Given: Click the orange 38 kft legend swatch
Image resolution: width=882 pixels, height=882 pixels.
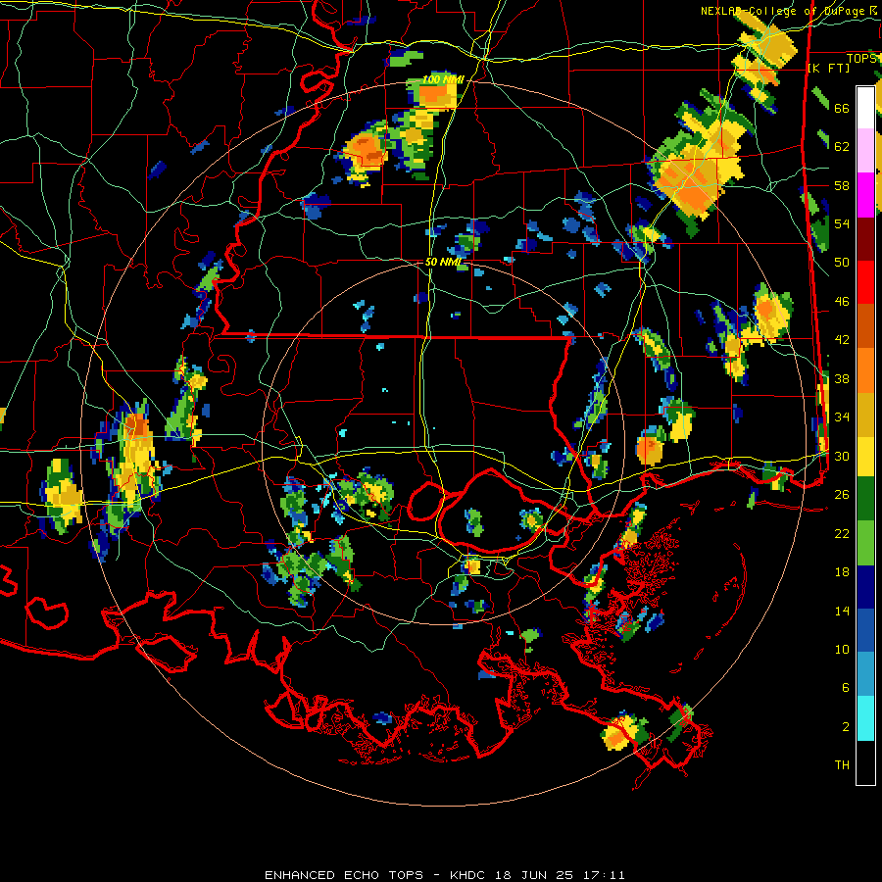Looking at the screenshot, I should (865, 370).
